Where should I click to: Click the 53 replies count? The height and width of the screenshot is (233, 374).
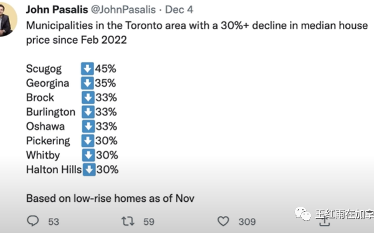point(54,222)
